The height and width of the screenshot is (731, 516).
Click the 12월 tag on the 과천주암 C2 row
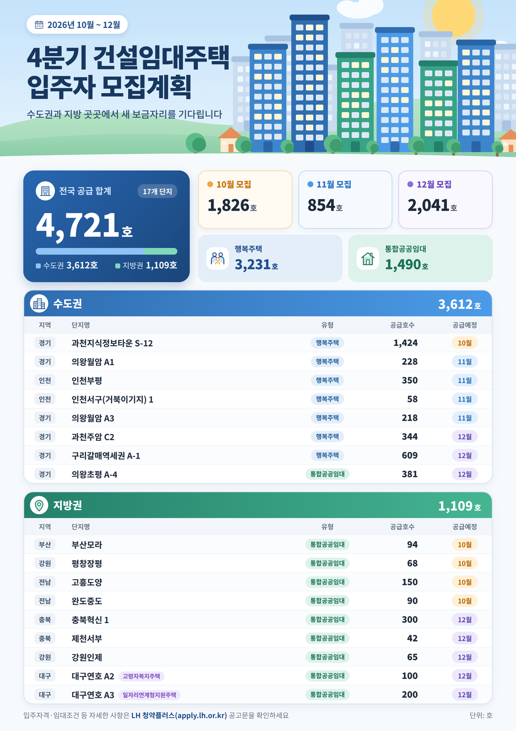click(465, 437)
